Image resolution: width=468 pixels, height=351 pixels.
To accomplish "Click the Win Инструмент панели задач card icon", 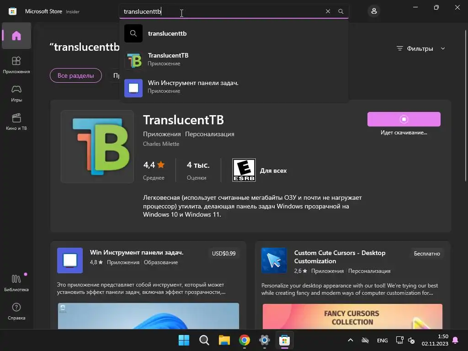I will click(x=70, y=260).
